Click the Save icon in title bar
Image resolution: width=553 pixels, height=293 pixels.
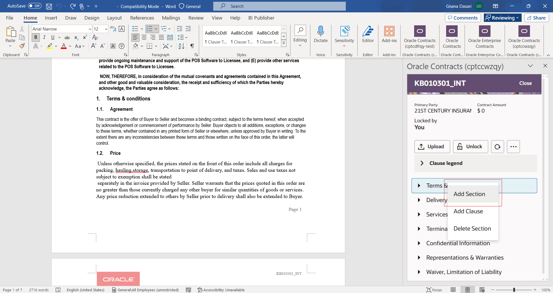(49, 6)
